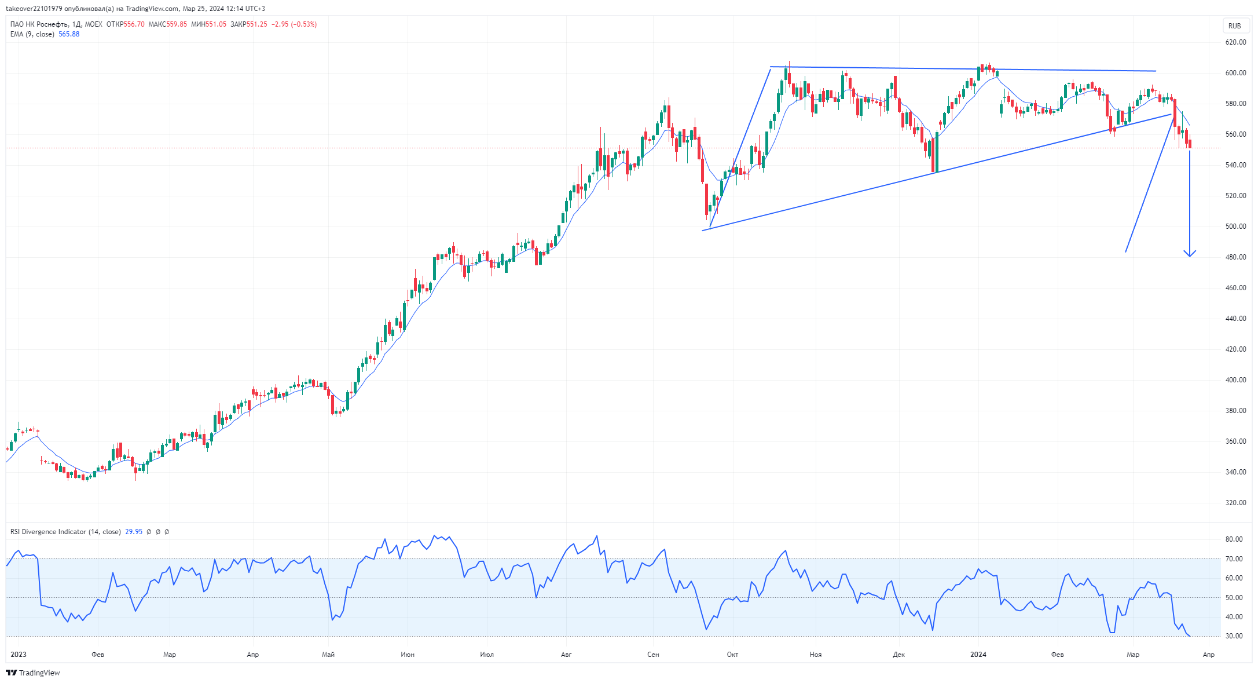
Task: Click the Май month label
Action: coord(328,655)
